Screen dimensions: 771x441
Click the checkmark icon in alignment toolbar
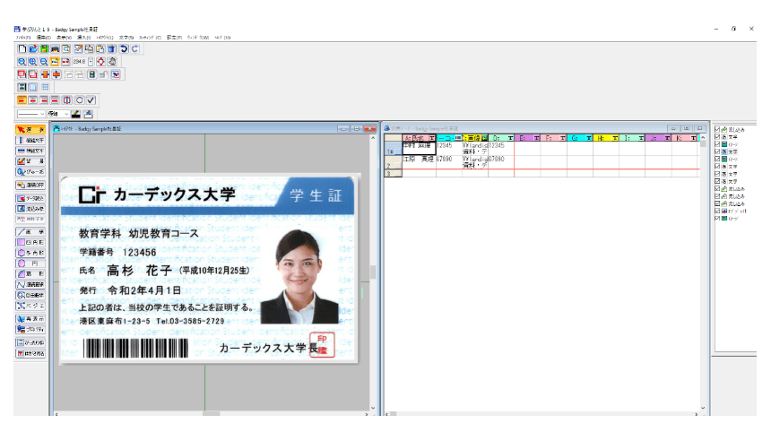point(91,99)
